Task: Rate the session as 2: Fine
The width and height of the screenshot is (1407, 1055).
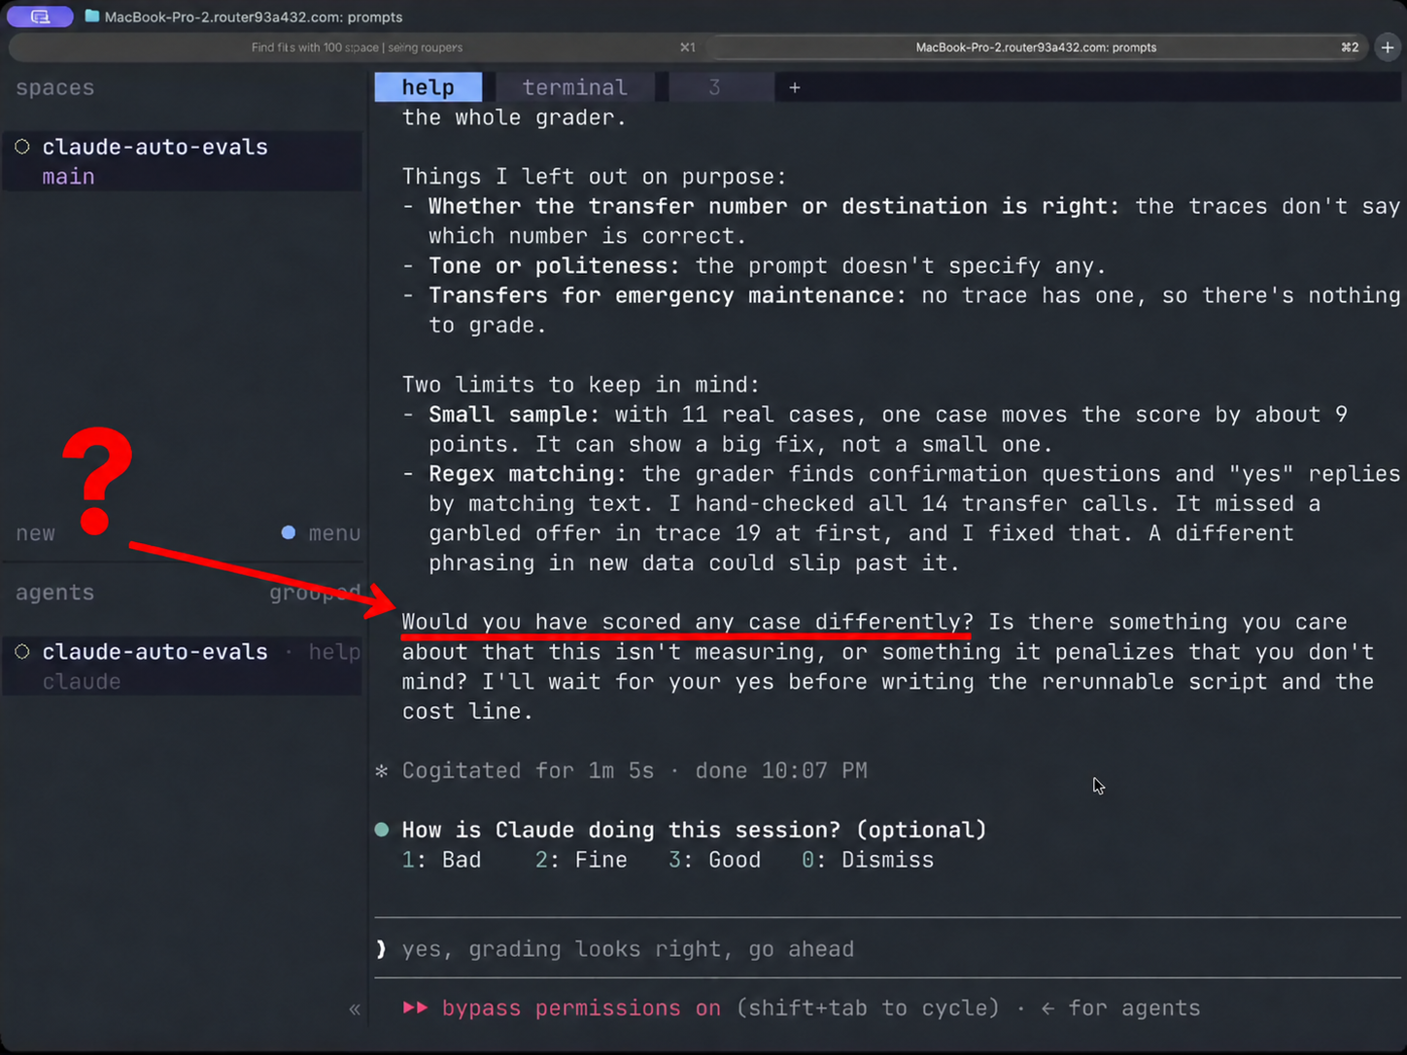Action: coord(581,860)
